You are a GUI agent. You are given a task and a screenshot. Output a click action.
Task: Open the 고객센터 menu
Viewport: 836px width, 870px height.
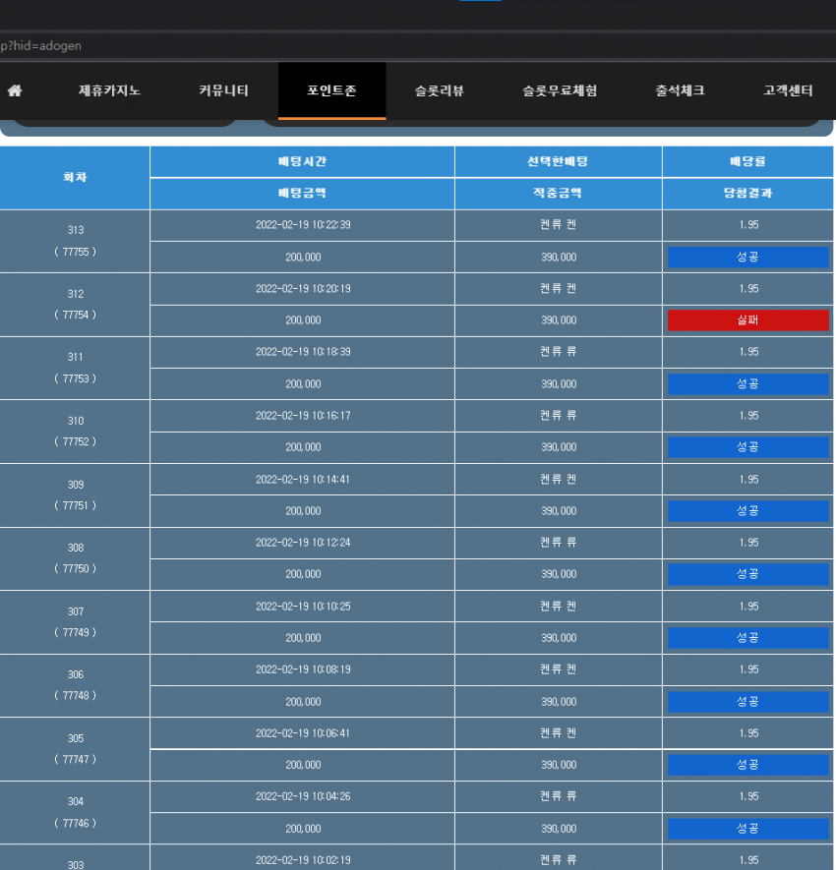[x=788, y=90]
